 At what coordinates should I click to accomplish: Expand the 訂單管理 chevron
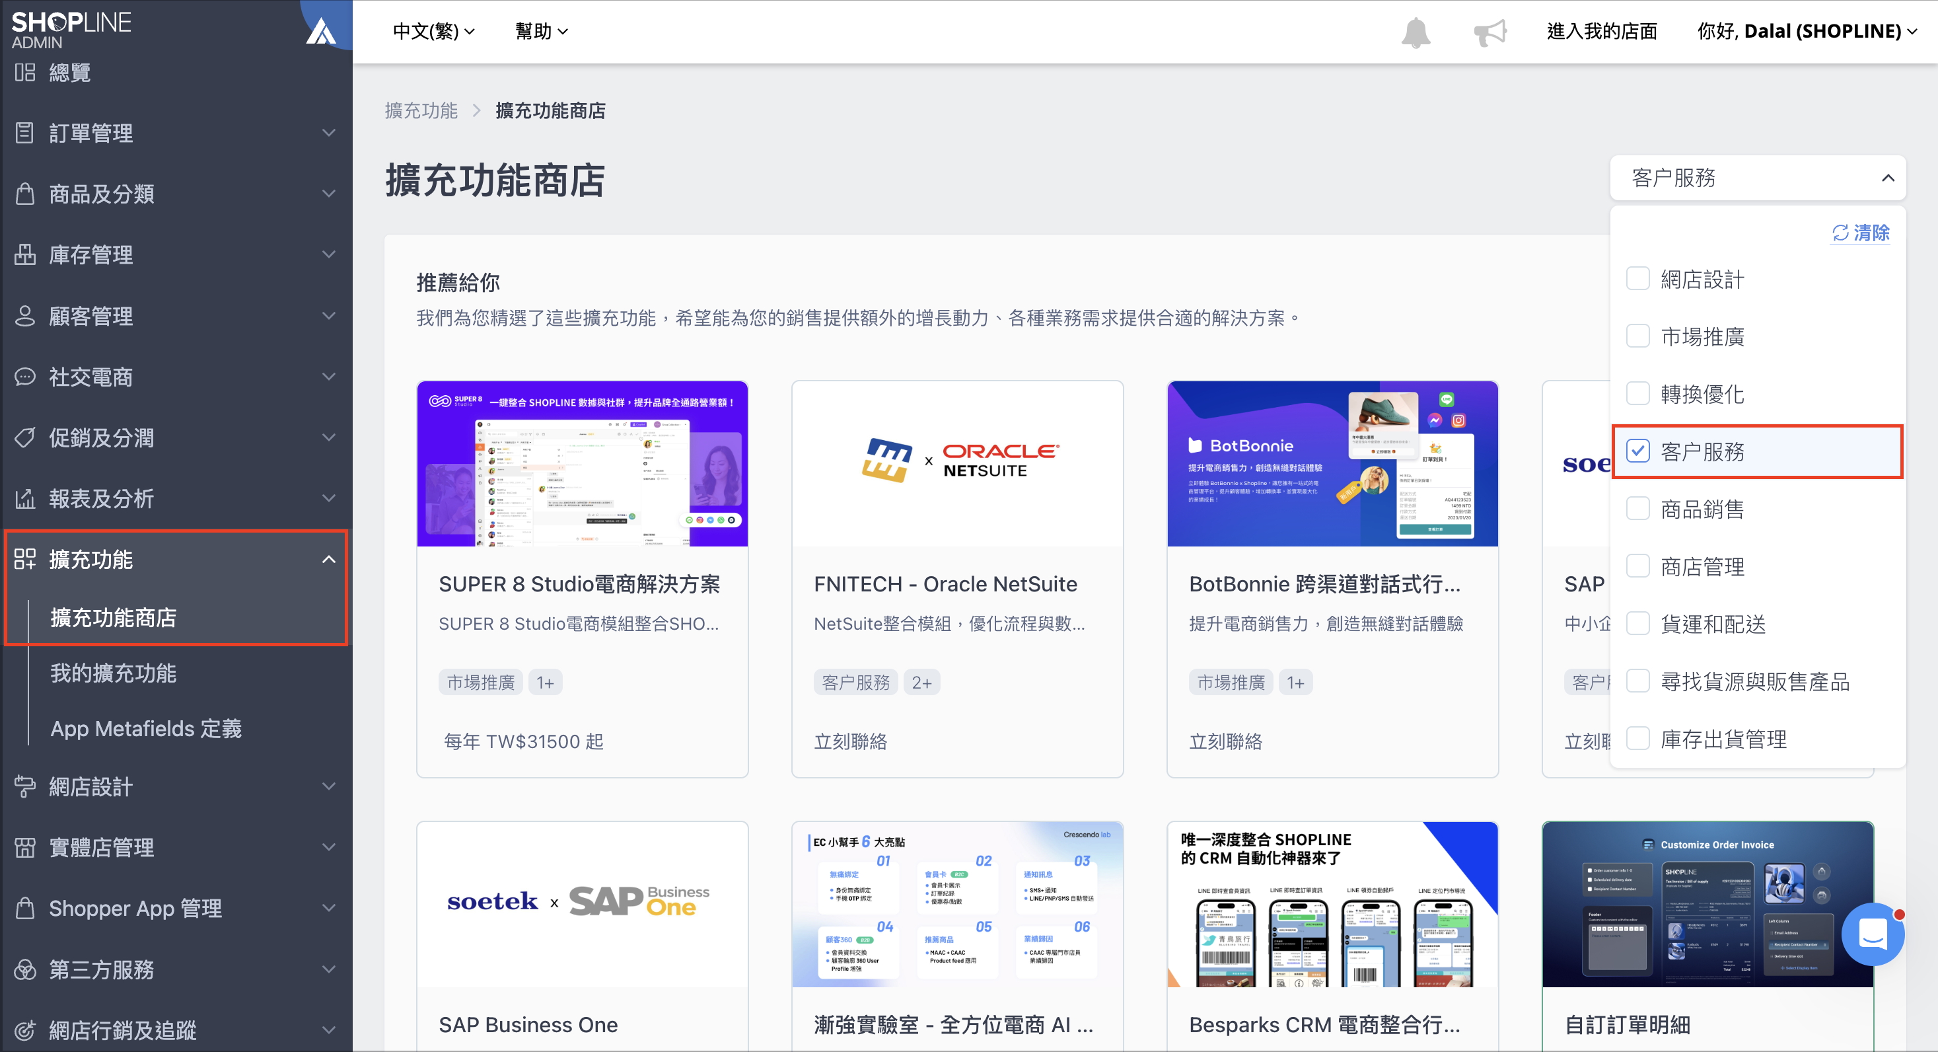point(329,133)
